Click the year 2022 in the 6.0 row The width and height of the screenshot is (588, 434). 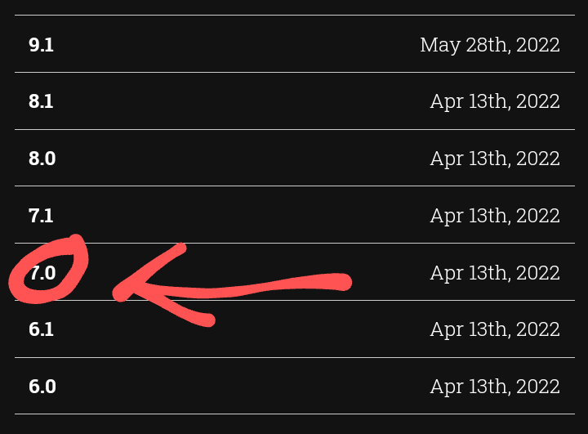(x=539, y=387)
